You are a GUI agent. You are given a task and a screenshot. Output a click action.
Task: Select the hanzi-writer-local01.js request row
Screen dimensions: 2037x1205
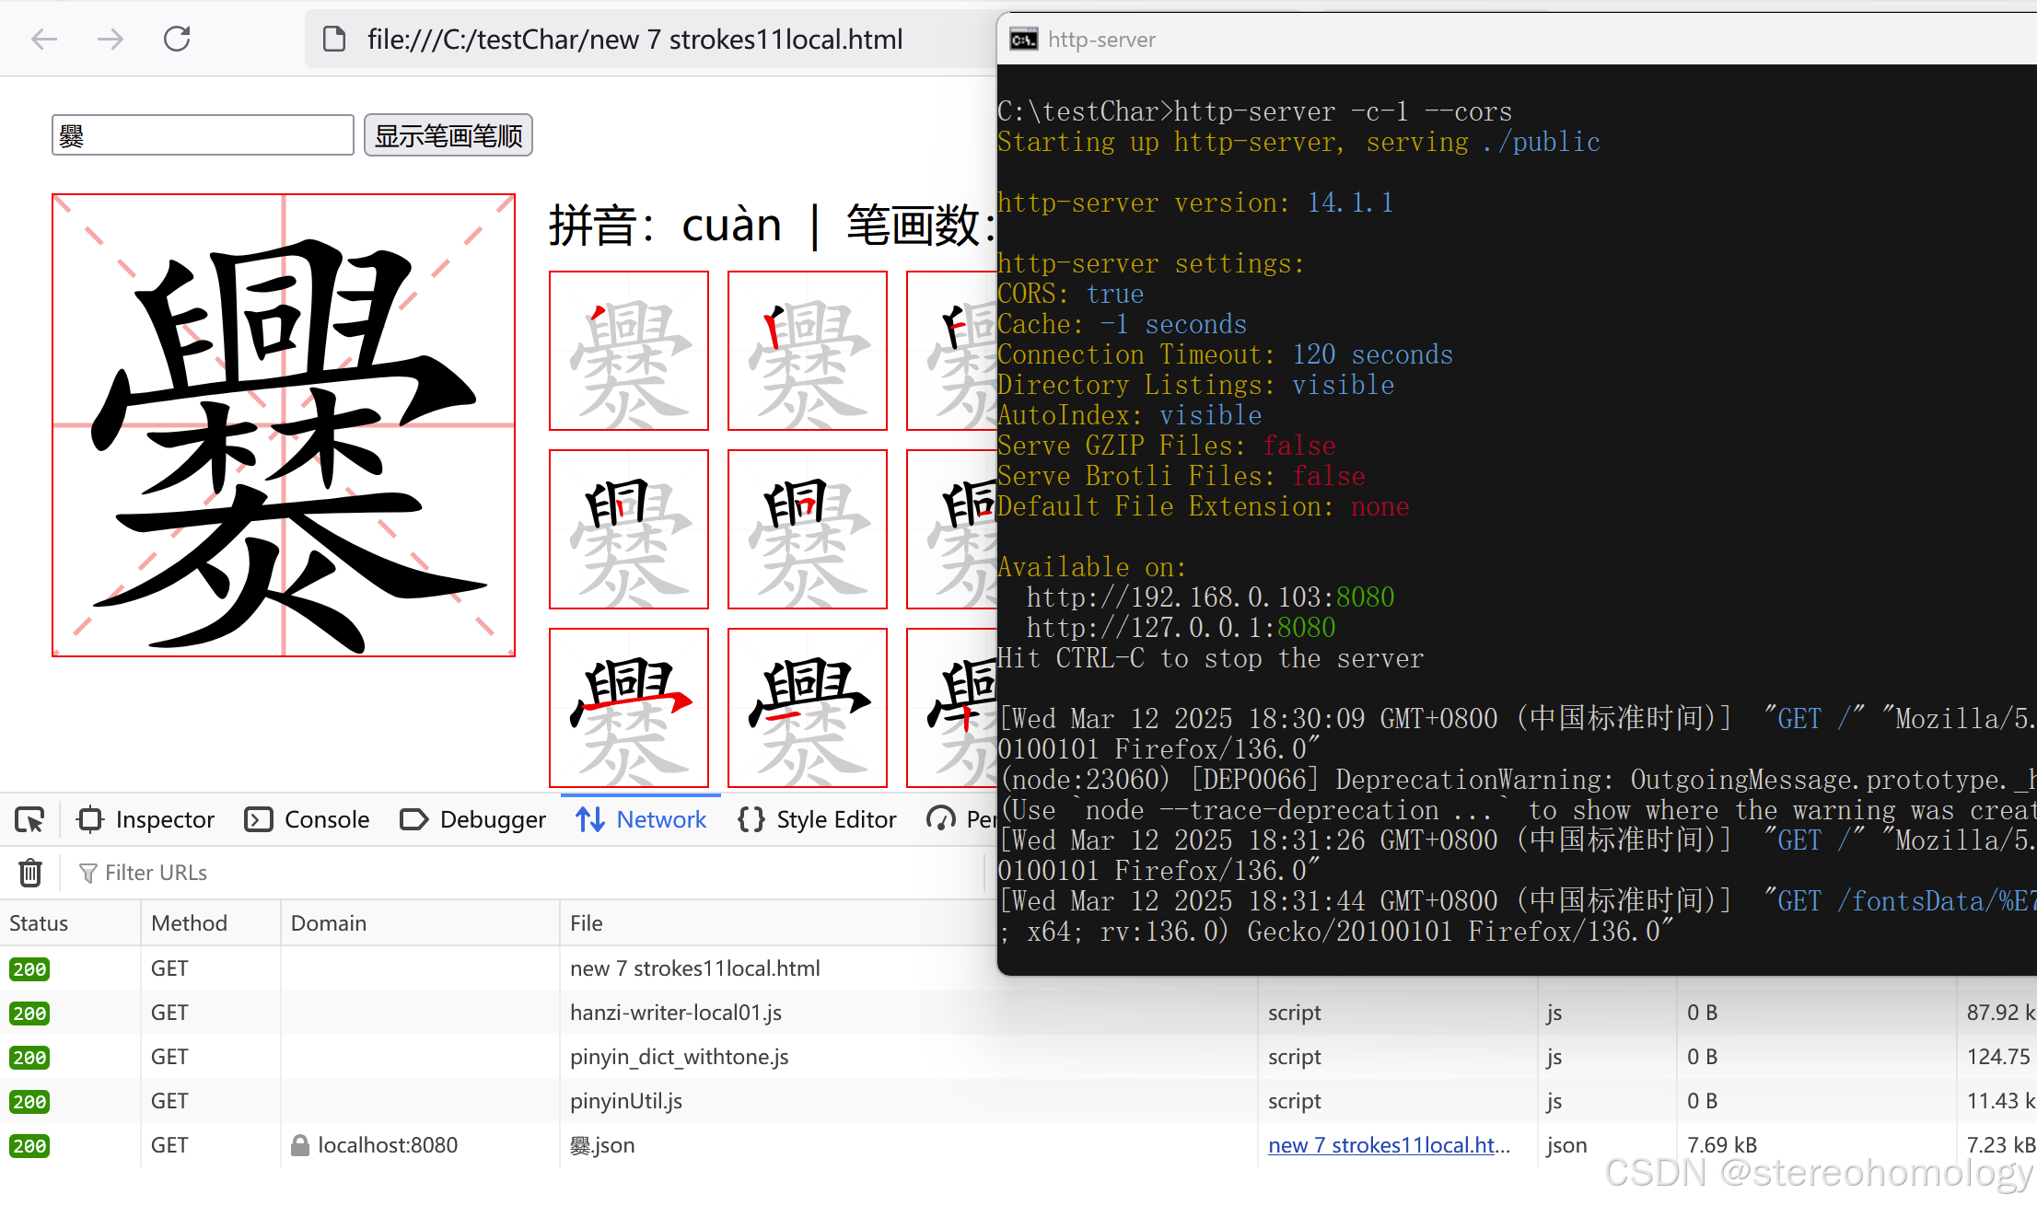676,1013
